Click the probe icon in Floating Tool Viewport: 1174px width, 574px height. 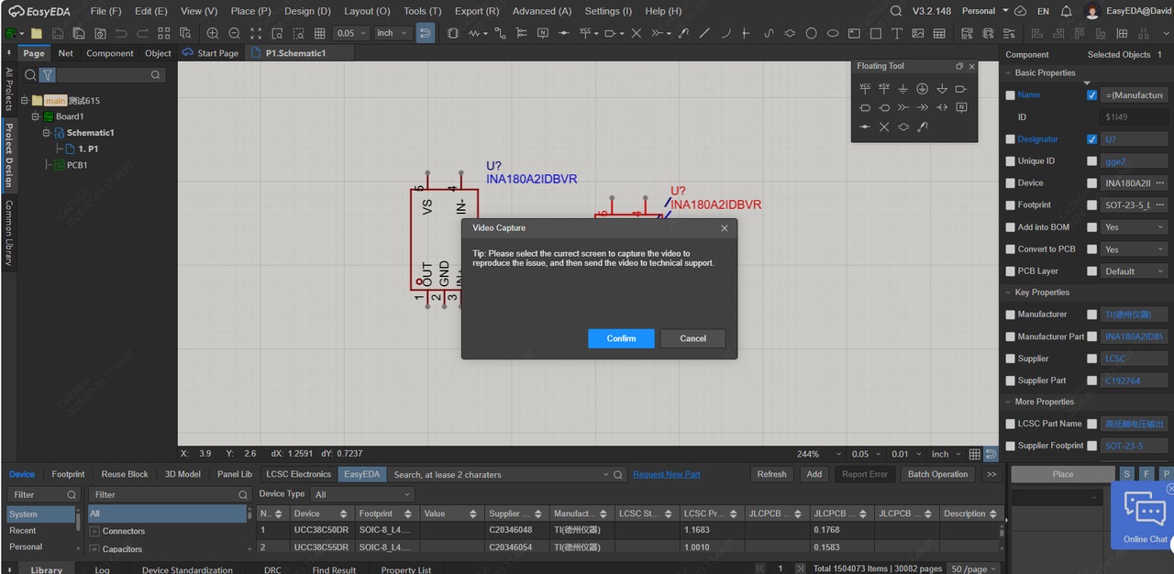(x=923, y=127)
